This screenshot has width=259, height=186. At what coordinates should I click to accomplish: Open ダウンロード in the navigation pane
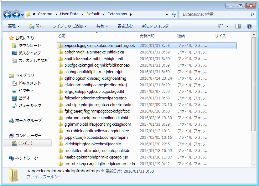[x=27, y=46]
